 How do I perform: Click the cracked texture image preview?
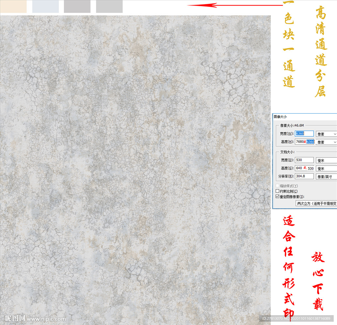pyautogui.click(x=135, y=170)
